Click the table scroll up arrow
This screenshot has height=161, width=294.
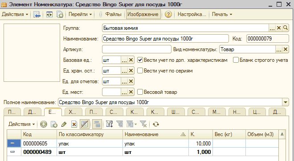pyautogui.click(x=282, y=134)
